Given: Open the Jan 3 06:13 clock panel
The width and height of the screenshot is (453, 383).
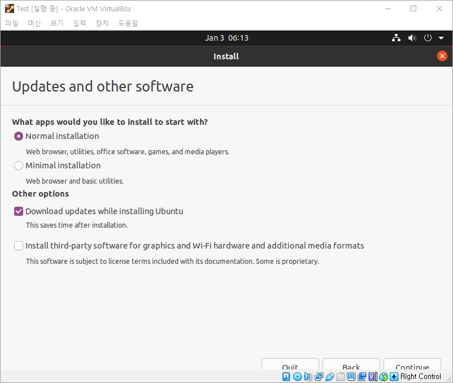Looking at the screenshot, I should (x=226, y=38).
